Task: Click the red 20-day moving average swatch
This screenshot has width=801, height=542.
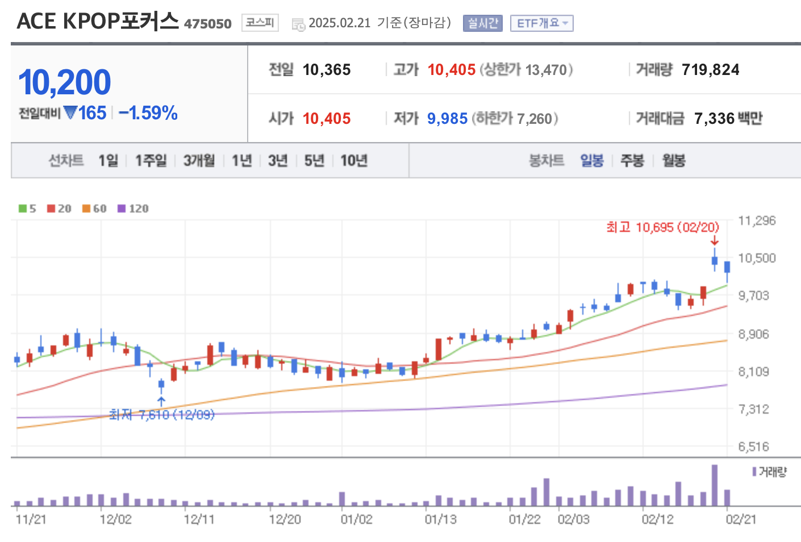Action: point(51,209)
